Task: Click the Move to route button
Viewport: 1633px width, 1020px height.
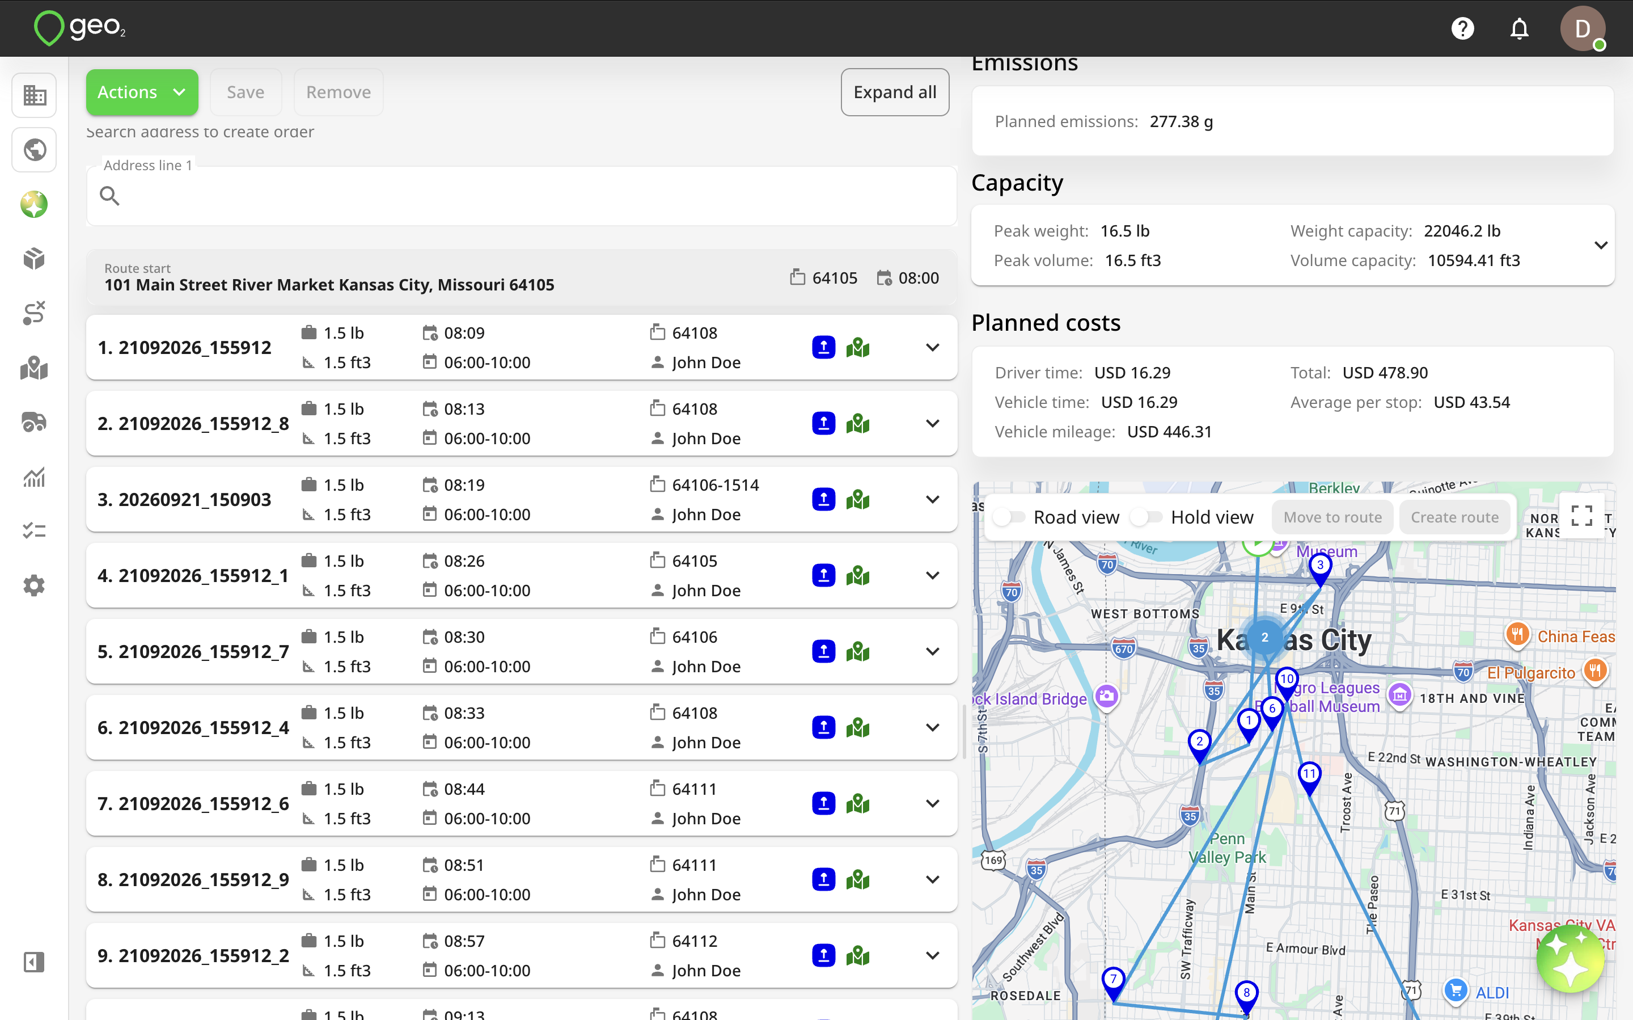Action: [x=1332, y=517]
